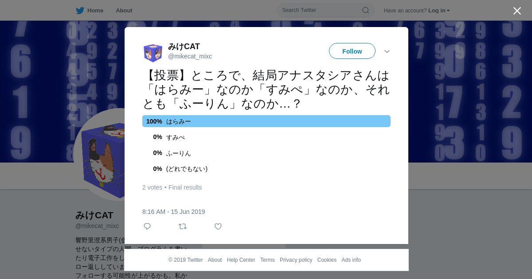
Task: Go to Home in top navigation
Action: [95, 11]
